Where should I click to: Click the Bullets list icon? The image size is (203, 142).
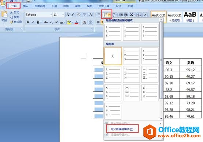[x=98, y=15]
